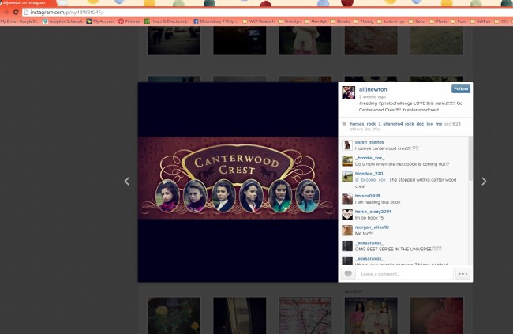Screen dimensions: 513x334
Task: Click the Leave a comment field
Action: [x=405, y=274]
